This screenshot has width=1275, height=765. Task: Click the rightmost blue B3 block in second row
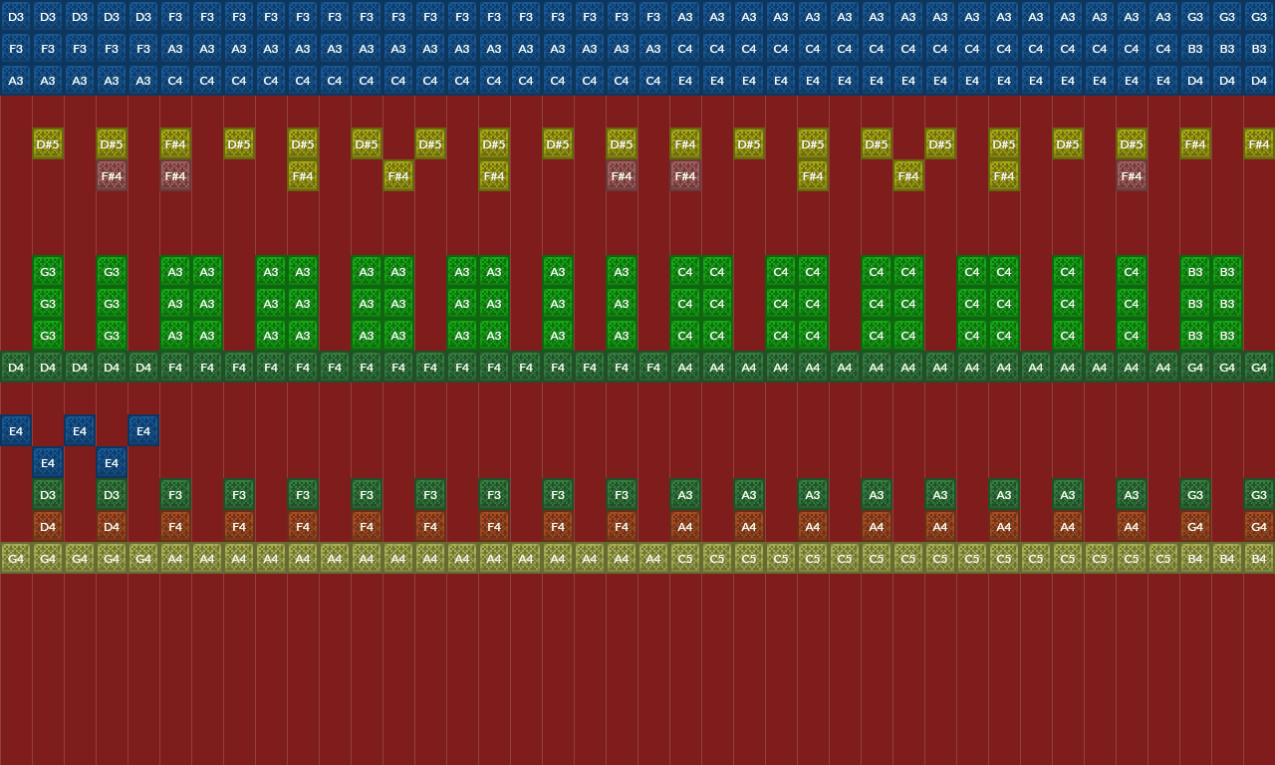click(x=1259, y=49)
